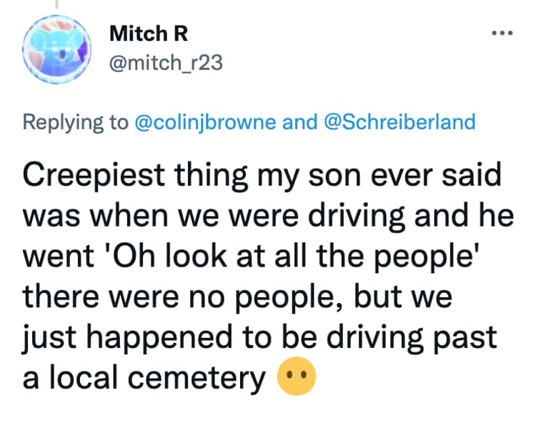This screenshot has width=536, height=423.
Task: Click the @mitch_r23 handle
Action: pos(166,64)
